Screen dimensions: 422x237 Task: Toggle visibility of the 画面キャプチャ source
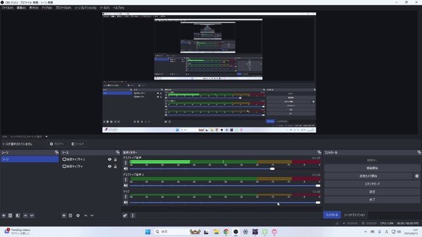pyautogui.click(x=109, y=167)
